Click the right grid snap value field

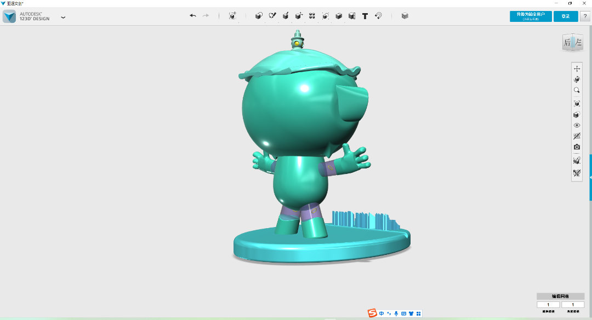coord(573,305)
